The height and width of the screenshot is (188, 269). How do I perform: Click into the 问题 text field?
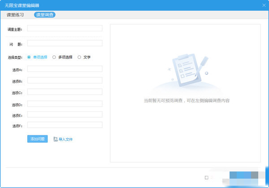(65, 43)
